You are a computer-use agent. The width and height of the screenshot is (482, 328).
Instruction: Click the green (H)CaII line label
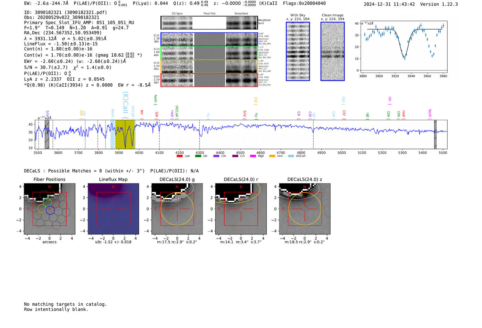[177, 112]
